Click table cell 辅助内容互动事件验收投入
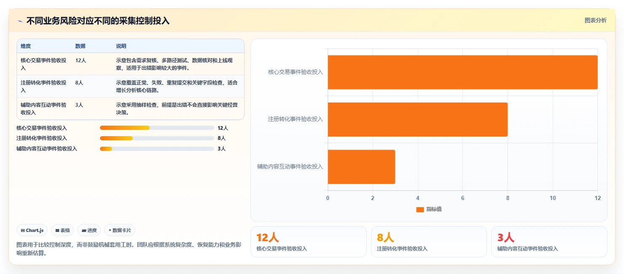The image size is (624, 274). (44, 108)
